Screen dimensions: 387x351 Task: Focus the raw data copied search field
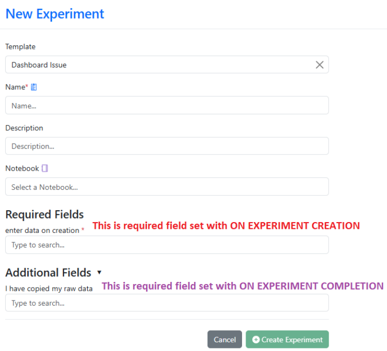click(x=167, y=303)
